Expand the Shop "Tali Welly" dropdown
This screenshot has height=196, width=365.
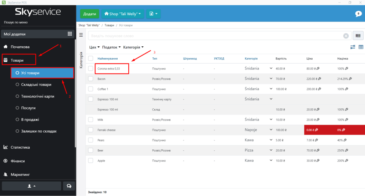coord(123,14)
